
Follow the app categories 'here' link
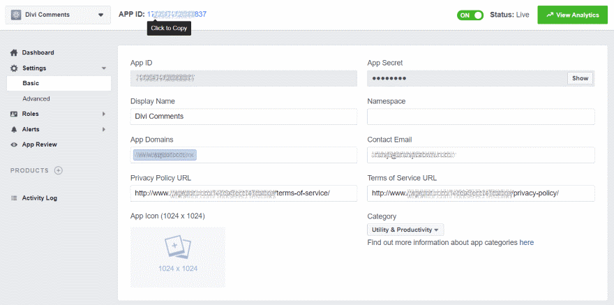527,242
